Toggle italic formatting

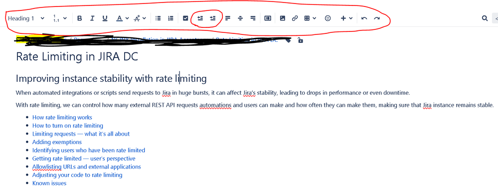92,18
